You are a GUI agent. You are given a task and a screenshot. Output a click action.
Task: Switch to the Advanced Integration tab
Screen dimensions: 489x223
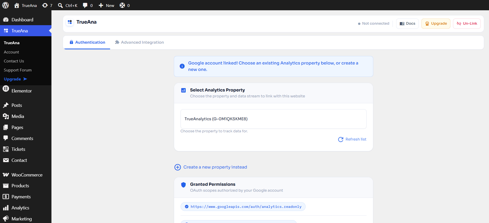[x=139, y=42]
